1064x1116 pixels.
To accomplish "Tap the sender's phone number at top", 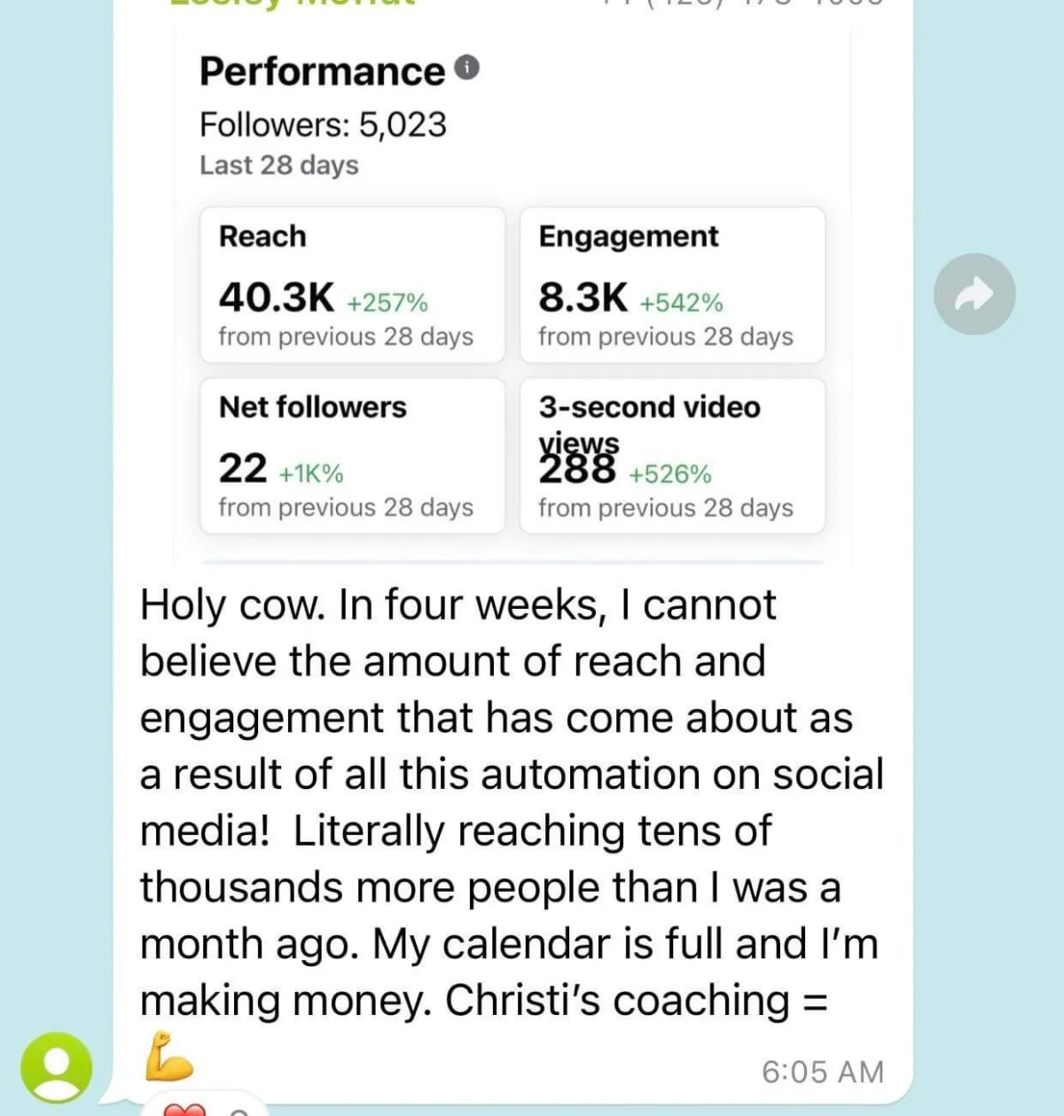I will pos(743,3).
